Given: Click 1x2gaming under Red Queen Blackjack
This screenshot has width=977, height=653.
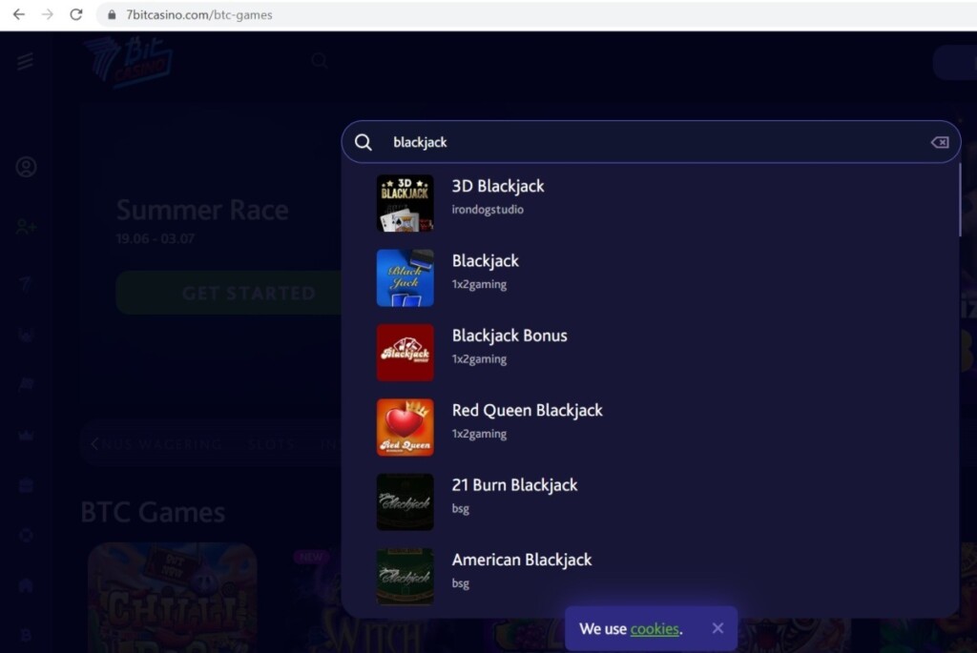Looking at the screenshot, I should tap(479, 434).
